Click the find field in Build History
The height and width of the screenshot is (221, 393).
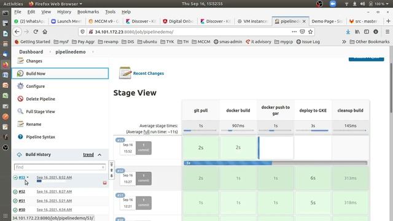coord(60,167)
